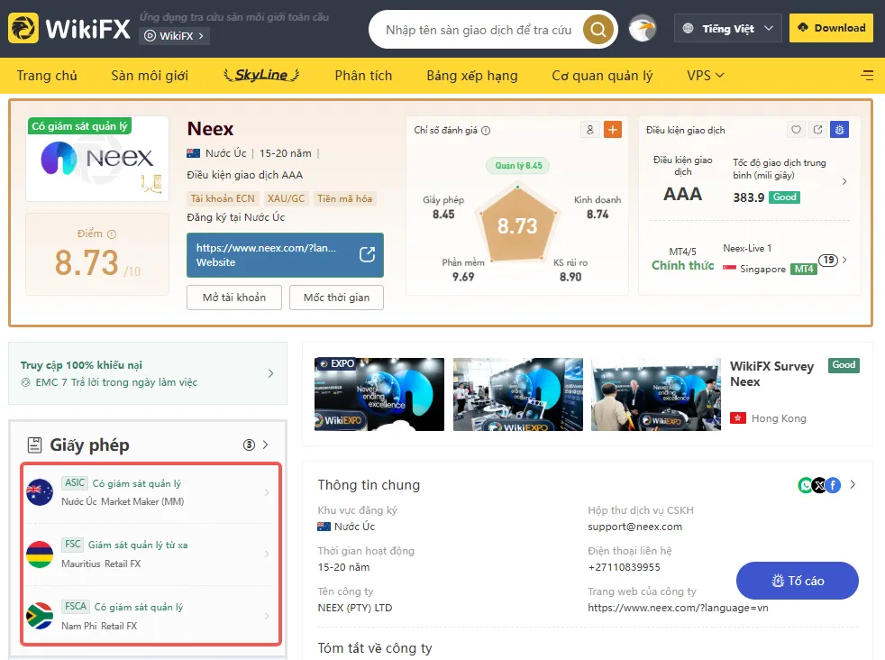Click the X (Twitter) social icon
This screenshot has width=885, height=660.
tap(819, 485)
